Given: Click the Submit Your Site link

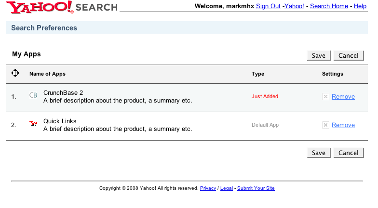Looking at the screenshot, I should click(256, 188).
